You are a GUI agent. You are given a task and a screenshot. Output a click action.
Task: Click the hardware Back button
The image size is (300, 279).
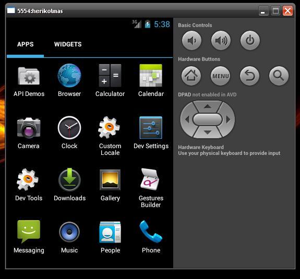click(x=249, y=76)
